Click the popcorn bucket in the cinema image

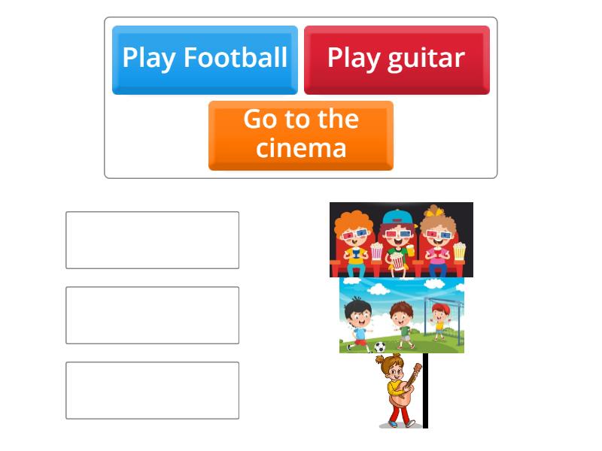397,262
